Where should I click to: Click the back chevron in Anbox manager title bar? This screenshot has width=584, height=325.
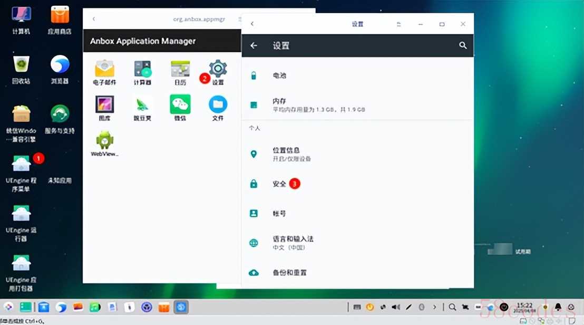coord(94,18)
